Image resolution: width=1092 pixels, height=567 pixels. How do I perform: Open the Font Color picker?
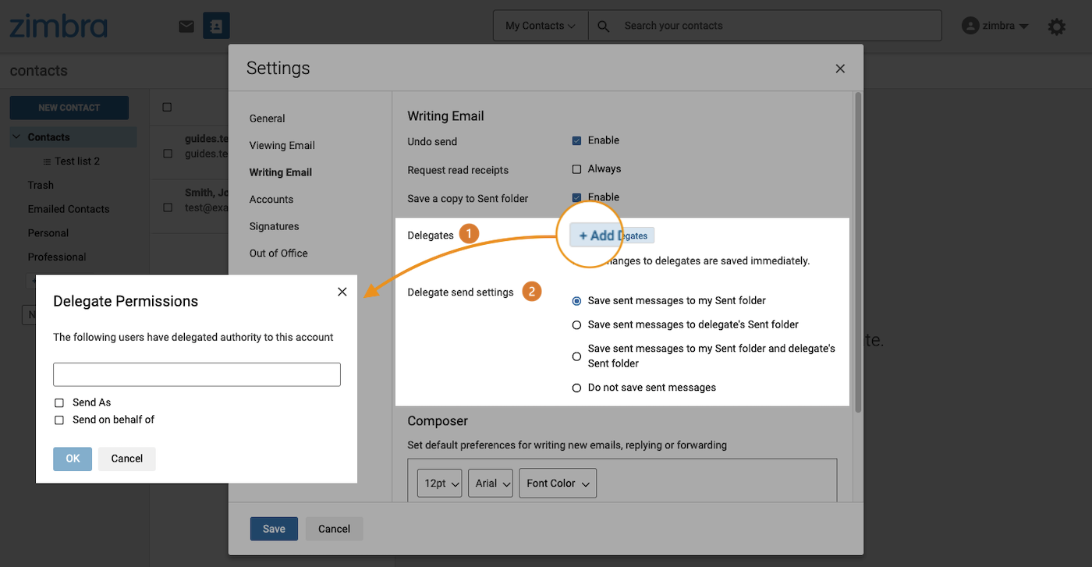coord(557,484)
